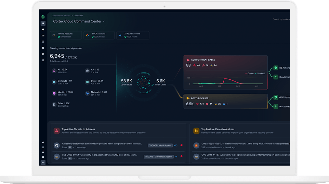Click the Other assets grid icon
The image size is (329, 184).
pos(54,105)
